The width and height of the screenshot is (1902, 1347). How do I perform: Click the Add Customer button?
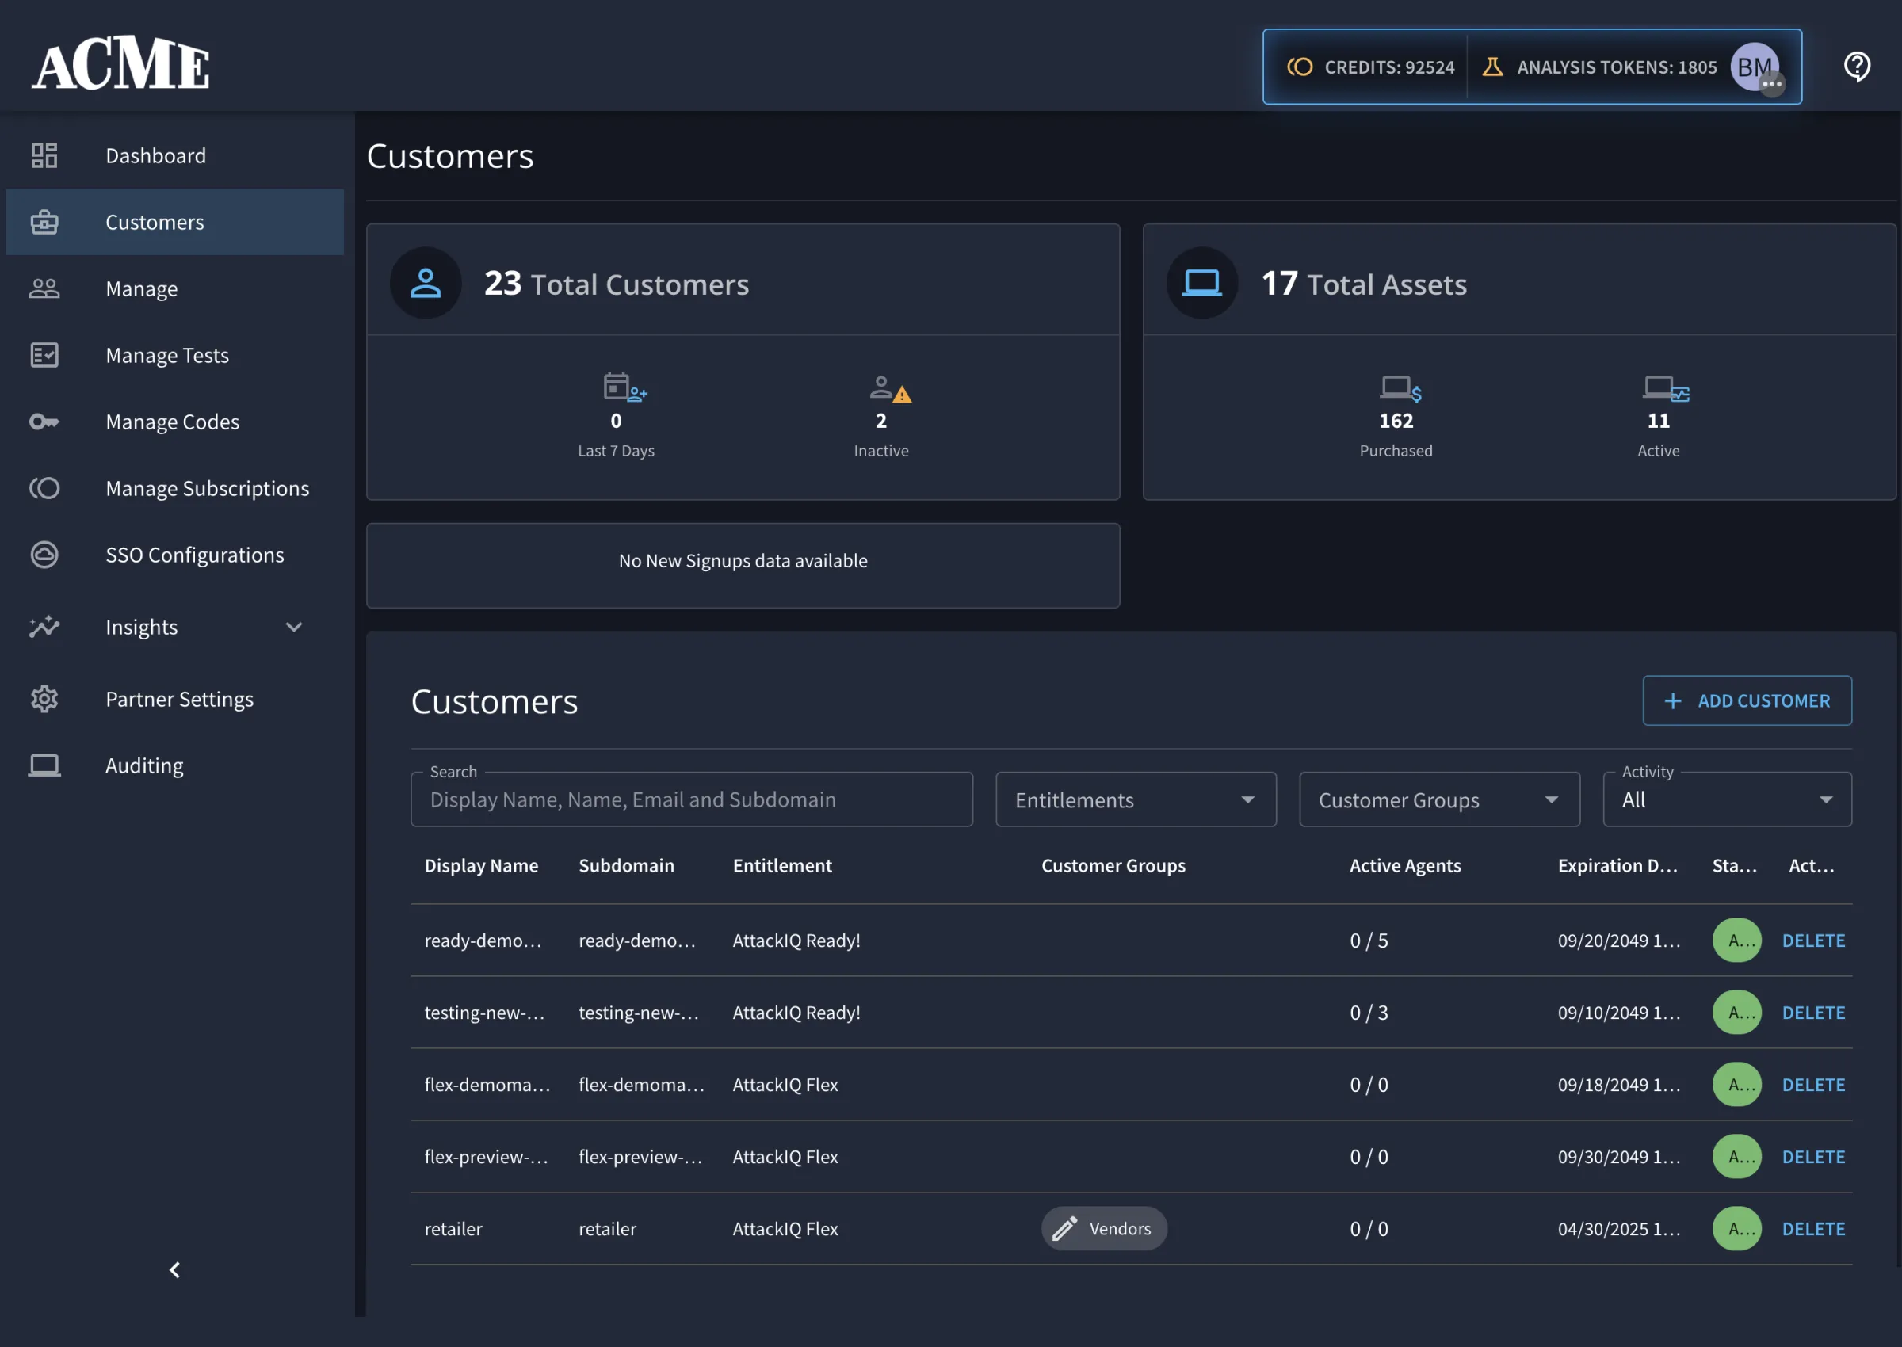(x=1746, y=701)
